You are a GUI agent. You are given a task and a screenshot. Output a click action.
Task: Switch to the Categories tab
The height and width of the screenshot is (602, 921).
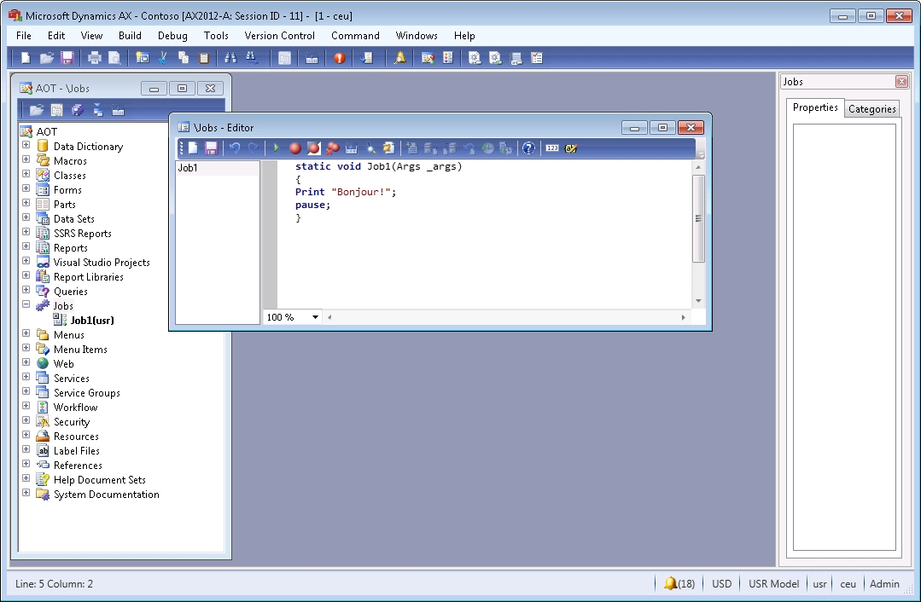(871, 109)
